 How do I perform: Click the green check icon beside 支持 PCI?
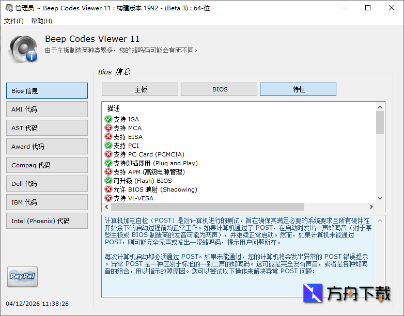[108, 145]
